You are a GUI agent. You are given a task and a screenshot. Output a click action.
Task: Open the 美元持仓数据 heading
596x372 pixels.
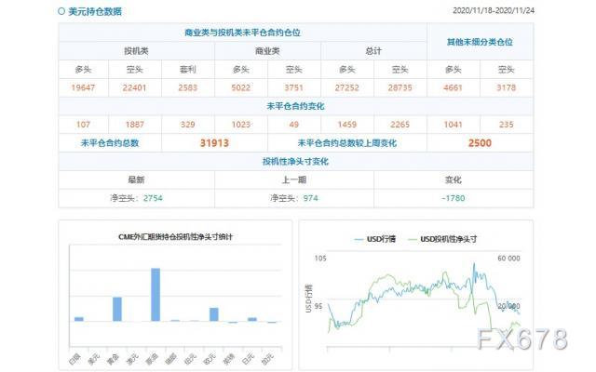(x=95, y=12)
